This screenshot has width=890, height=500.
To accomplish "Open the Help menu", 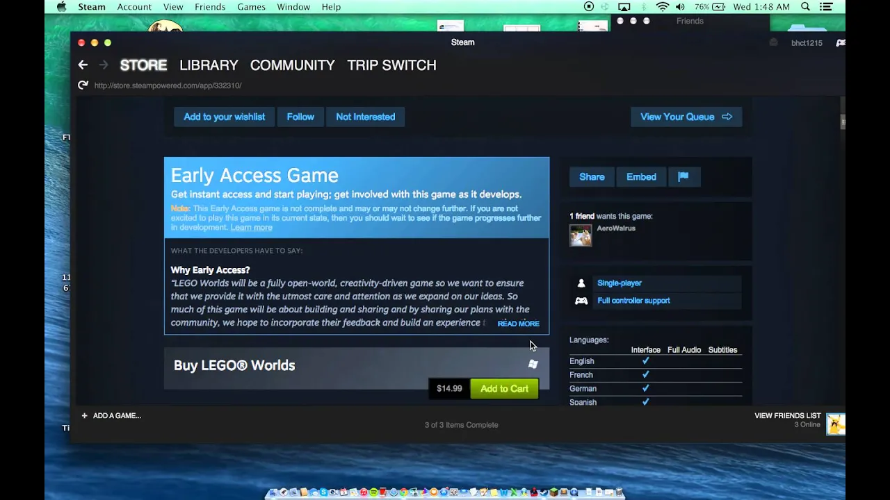I will tap(331, 7).
